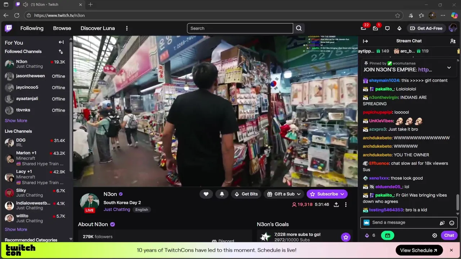The width and height of the screenshot is (461, 259).
Task: Expand Show More under Live Channels
Action: (16, 230)
